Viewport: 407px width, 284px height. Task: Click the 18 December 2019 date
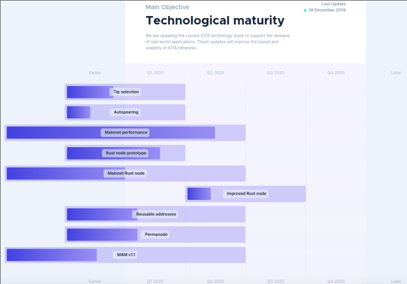pos(327,10)
